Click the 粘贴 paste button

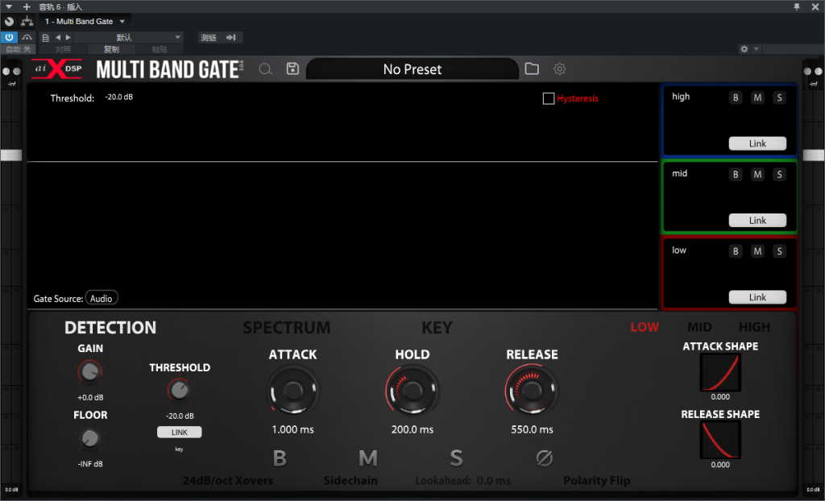tap(160, 49)
